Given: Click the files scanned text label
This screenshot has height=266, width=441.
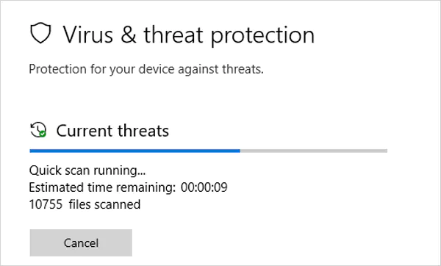Looking at the screenshot, I should pyautogui.click(x=104, y=204).
